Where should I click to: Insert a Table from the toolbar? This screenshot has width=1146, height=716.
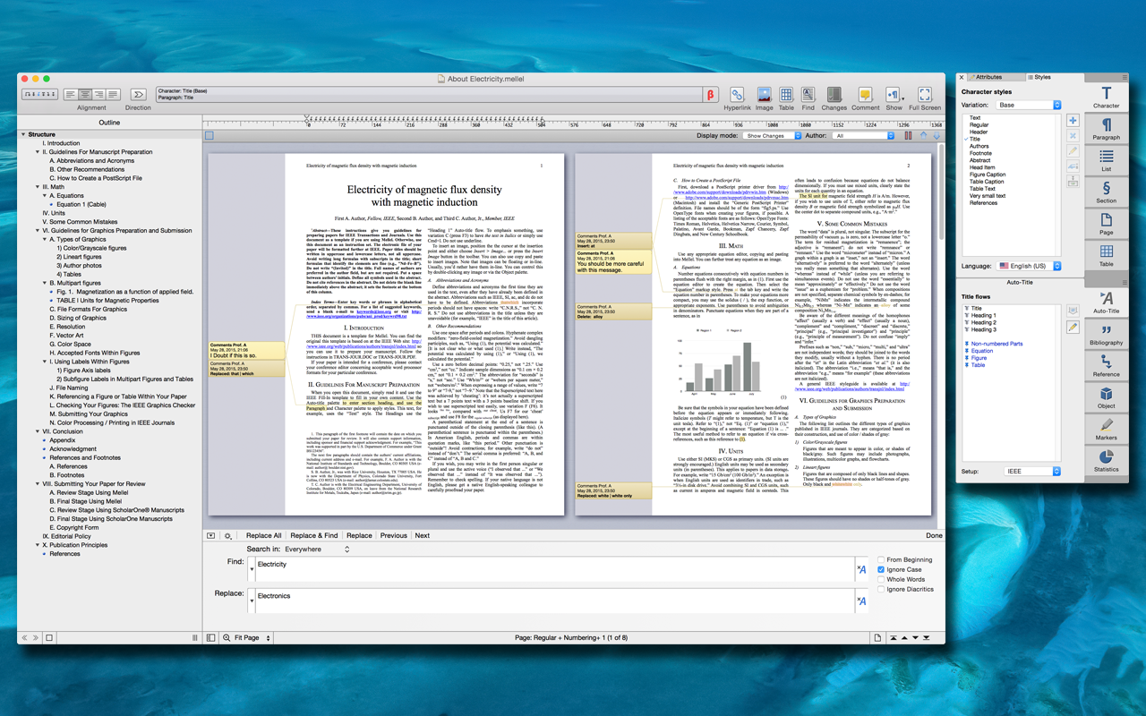click(786, 96)
